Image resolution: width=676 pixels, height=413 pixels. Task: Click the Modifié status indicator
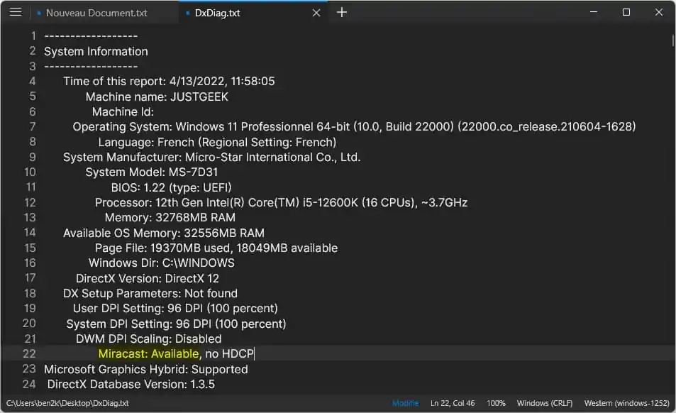pyautogui.click(x=405, y=403)
